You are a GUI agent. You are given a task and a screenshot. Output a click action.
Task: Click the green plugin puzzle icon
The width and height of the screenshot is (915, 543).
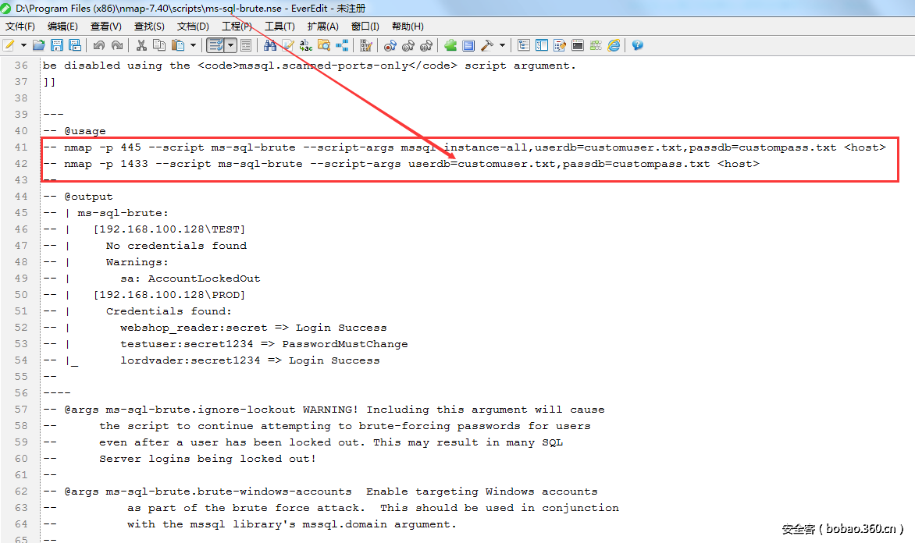(450, 45)
